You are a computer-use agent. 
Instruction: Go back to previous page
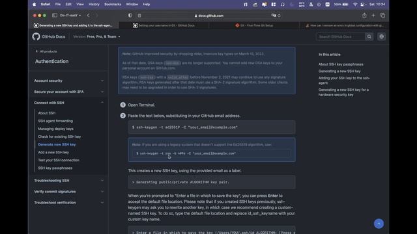click(89, 16)
